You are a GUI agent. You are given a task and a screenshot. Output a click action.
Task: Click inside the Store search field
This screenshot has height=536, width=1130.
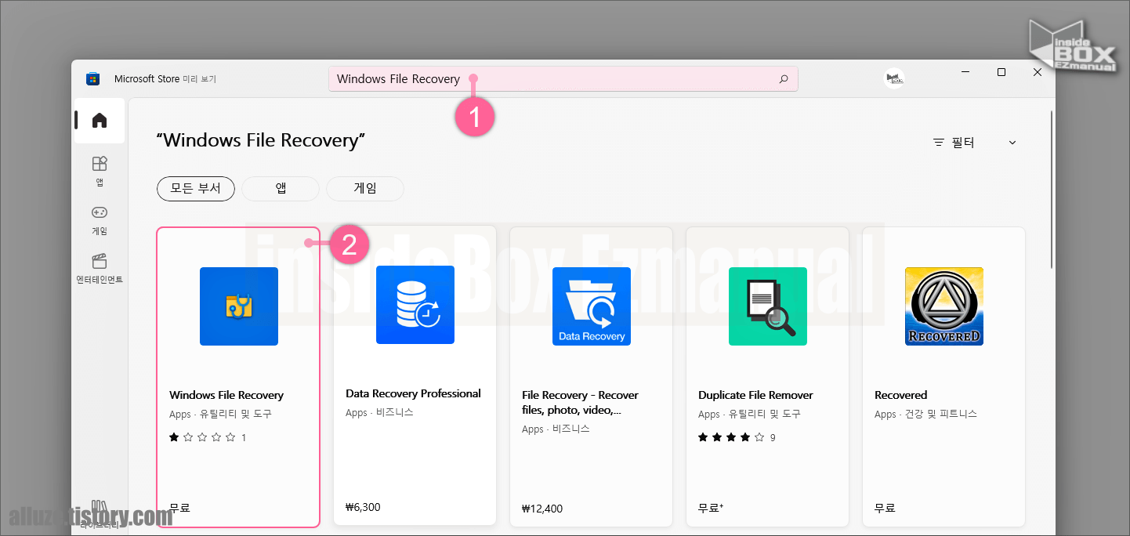pyautogui.click(x=563, y=79)
